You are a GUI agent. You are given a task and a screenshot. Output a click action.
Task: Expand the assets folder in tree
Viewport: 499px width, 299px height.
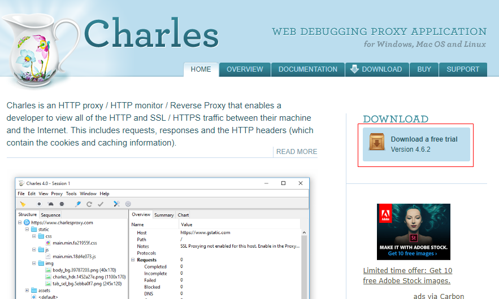(x=26, y=290)
